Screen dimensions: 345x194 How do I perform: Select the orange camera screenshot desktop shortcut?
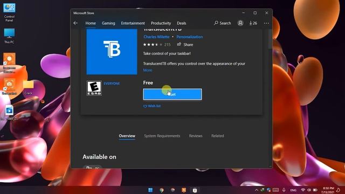pos(9,86)
